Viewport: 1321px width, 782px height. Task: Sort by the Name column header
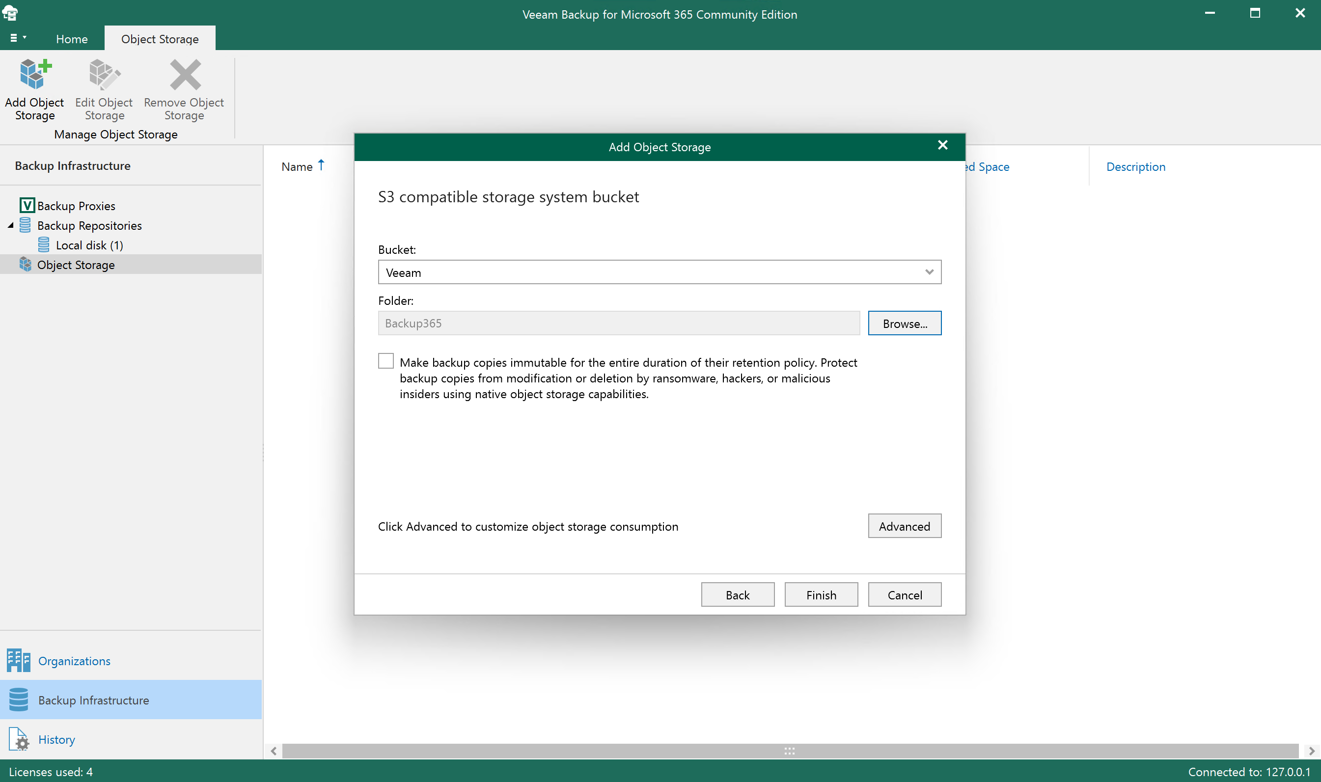[x=297, y=166]
